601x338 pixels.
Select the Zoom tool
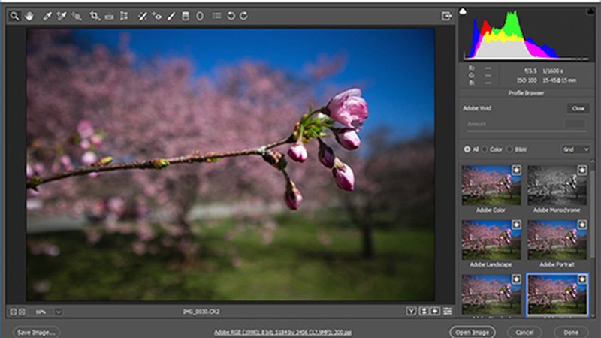point(14,15)
